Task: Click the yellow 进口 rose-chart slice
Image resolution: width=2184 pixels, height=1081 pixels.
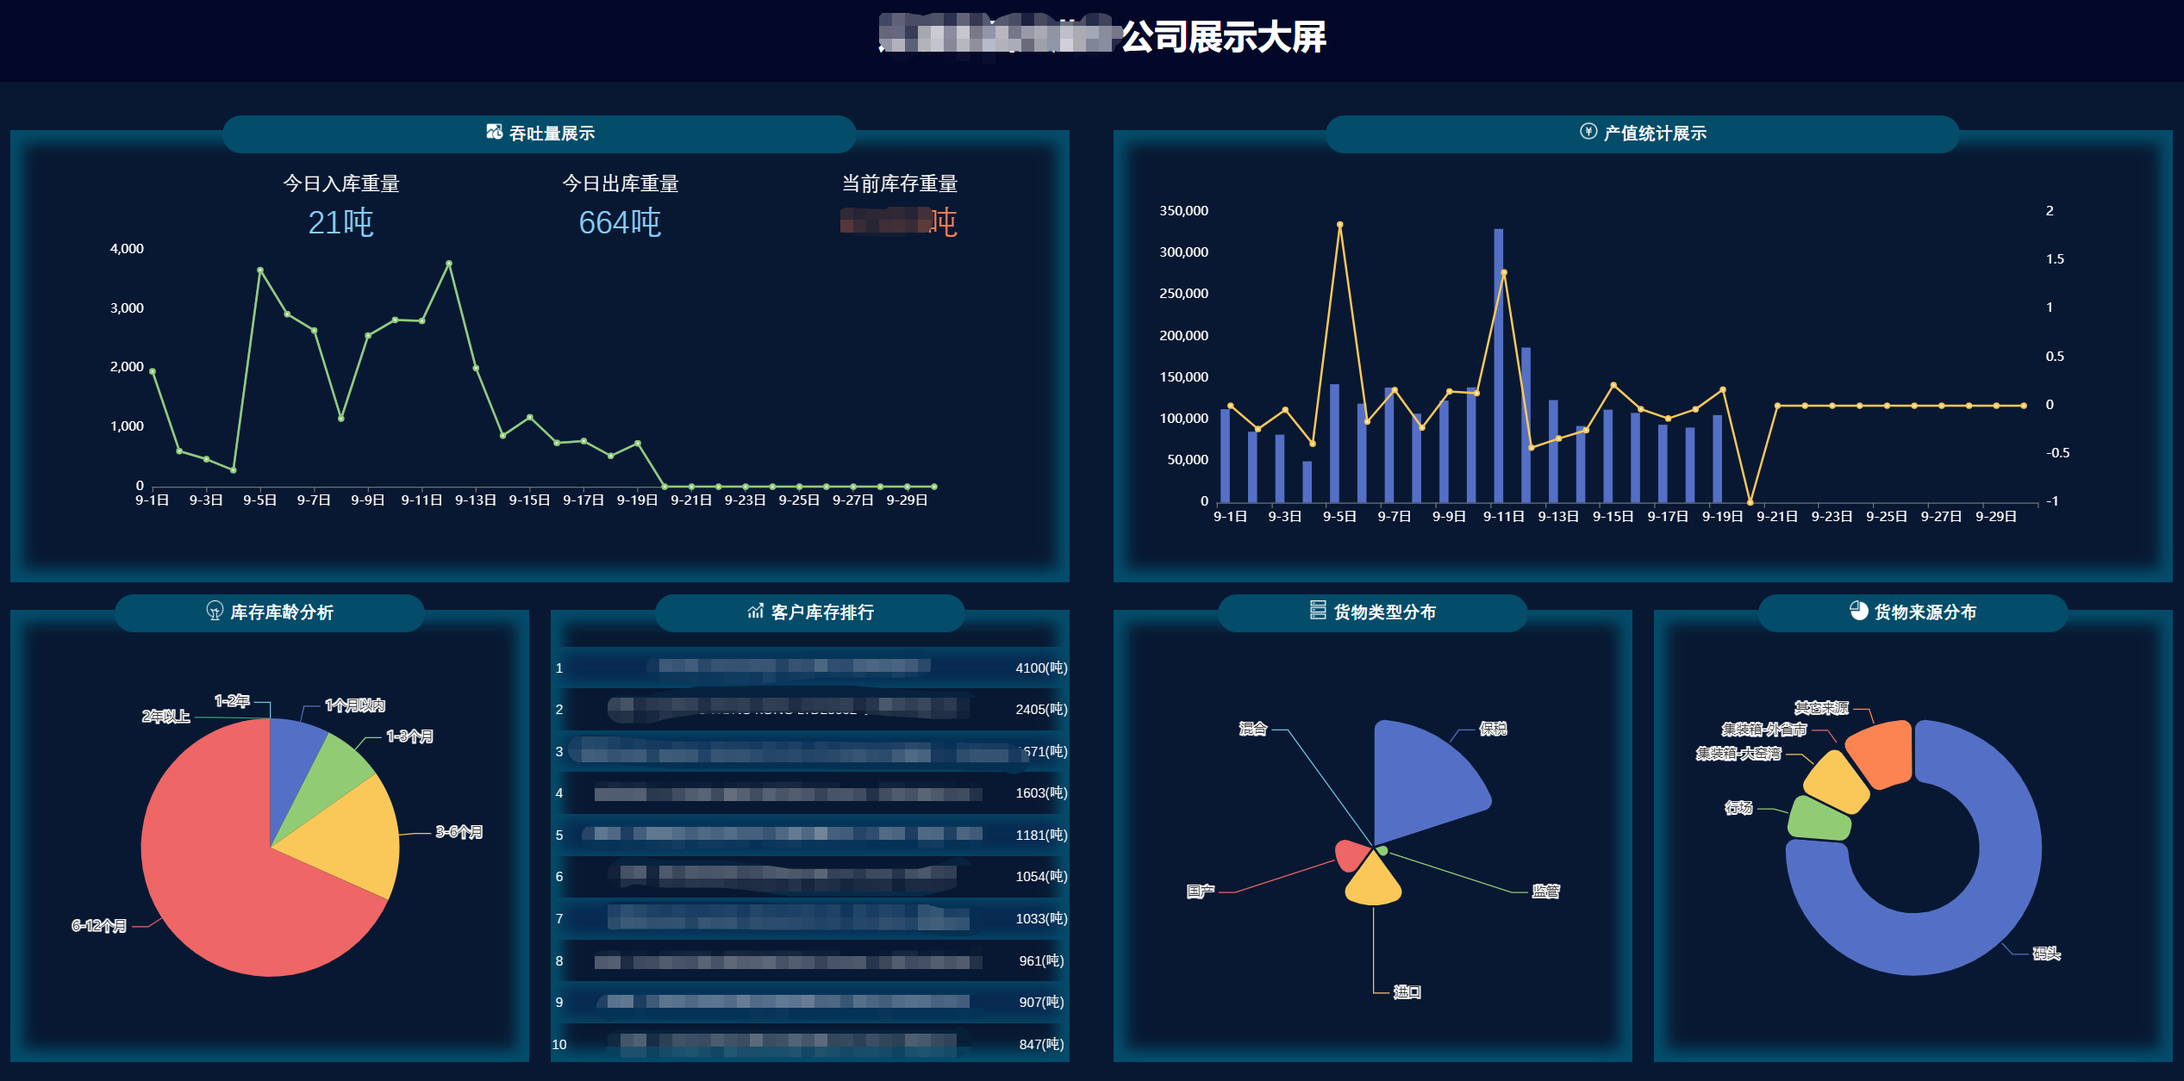Action: (1374, 883)
